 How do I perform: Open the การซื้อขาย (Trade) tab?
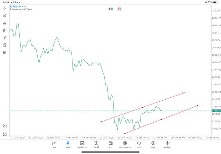[x=82, y=144]
